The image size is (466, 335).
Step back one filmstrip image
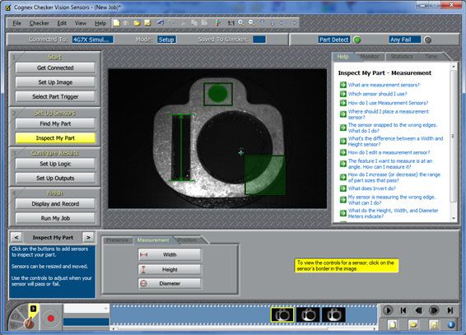(x=419, y=310)
